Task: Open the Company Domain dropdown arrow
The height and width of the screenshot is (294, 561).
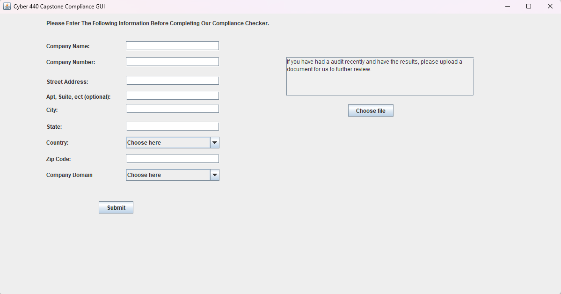Action: pos(215,175)
